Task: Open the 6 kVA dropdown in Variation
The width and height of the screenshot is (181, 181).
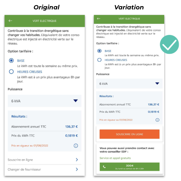Action: 129,83
